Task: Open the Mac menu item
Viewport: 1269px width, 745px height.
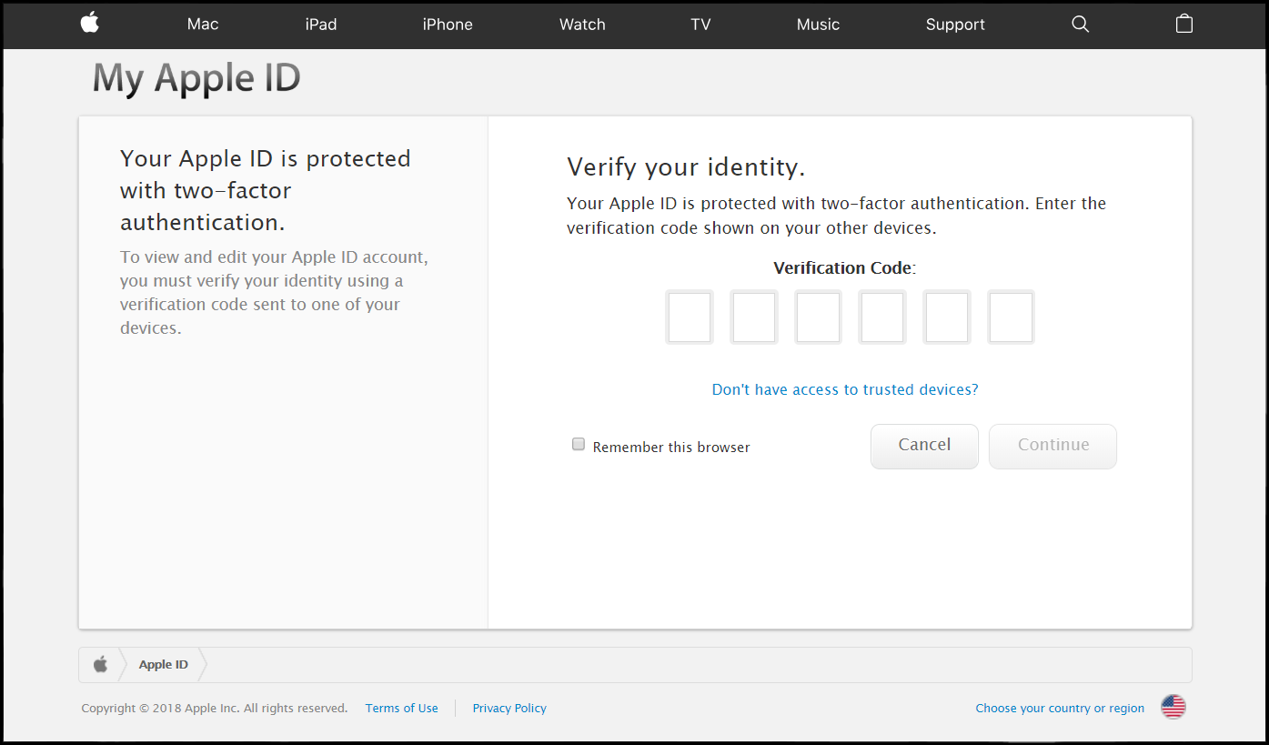Action: click(203, 25)
